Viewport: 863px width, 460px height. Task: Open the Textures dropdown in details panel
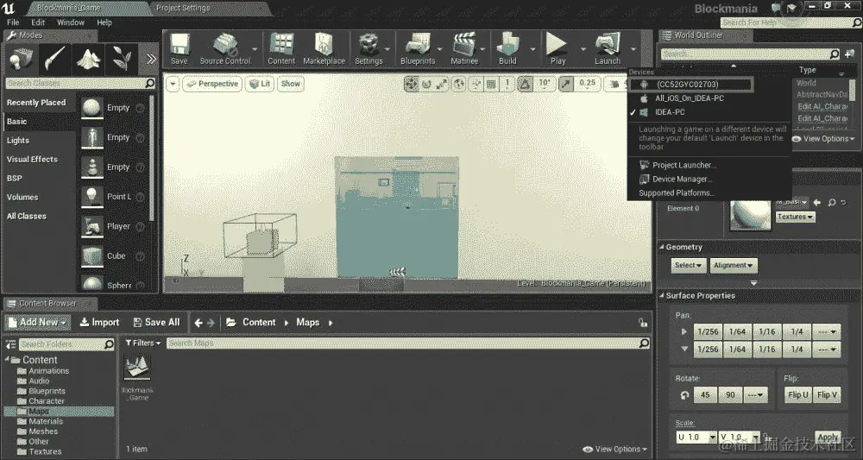coord(796,217)
